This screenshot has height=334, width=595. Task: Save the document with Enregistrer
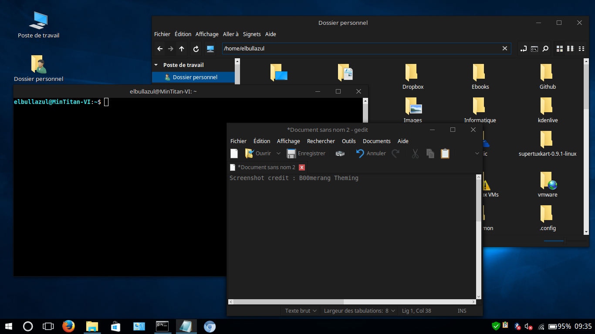306,153
